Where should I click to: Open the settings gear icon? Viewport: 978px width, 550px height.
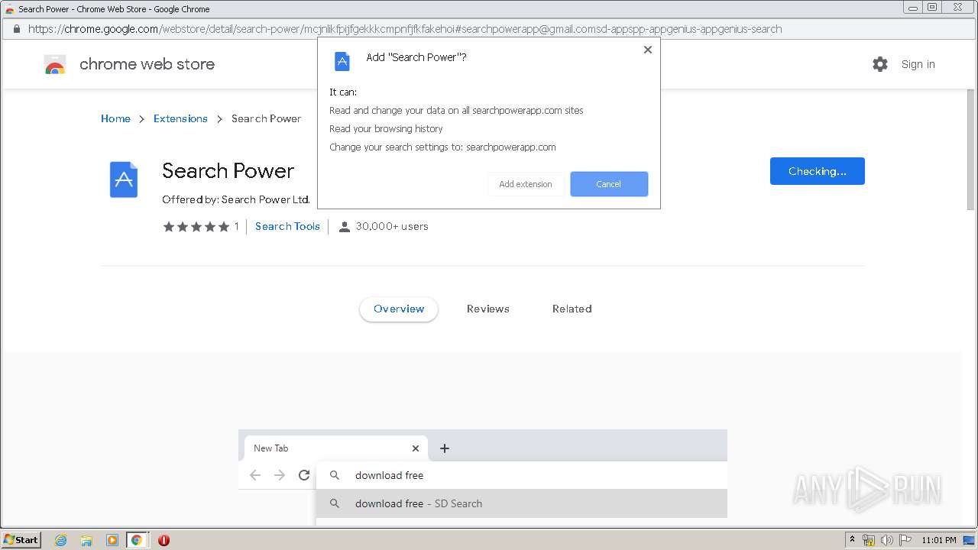tap(880, 64)
